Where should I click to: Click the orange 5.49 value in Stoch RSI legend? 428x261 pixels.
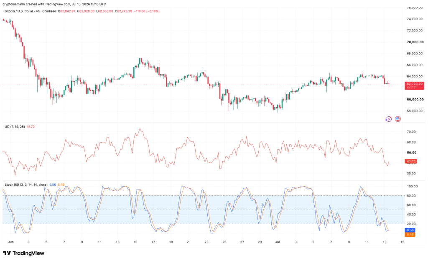(x=61, y=185)
